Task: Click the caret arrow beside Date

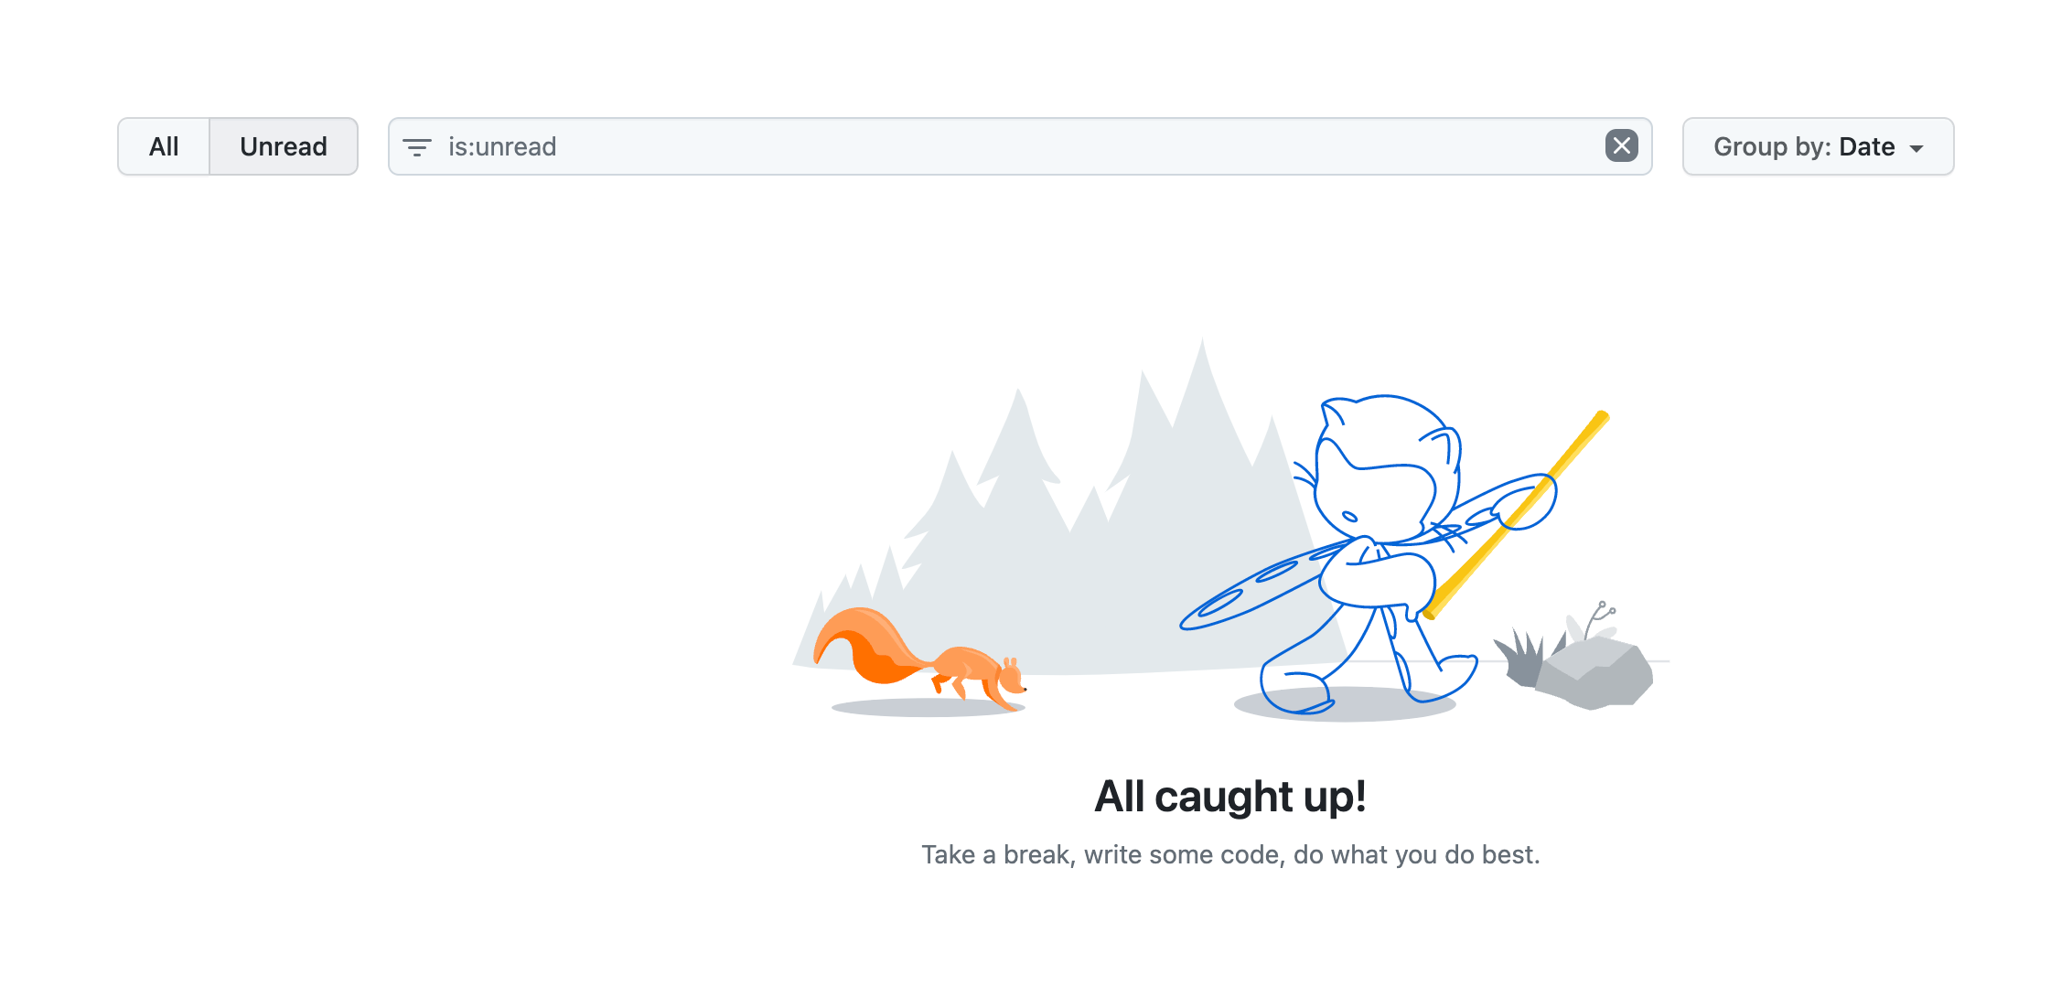Action: click(x=1916, y=148)
